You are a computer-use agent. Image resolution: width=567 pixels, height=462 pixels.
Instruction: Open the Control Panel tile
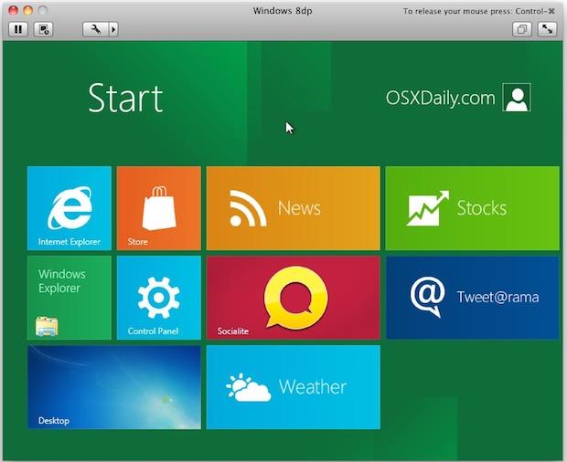159,298
